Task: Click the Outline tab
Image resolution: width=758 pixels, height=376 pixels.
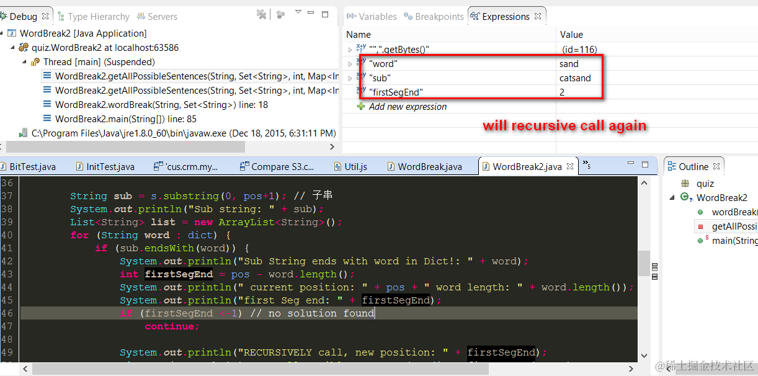Action: coord(693,166)
